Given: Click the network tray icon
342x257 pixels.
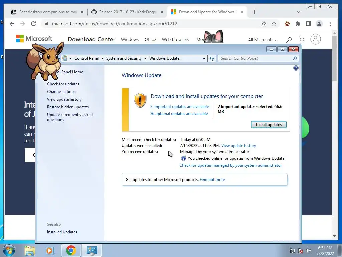Looking at the screenshot, I should (292, 251).
